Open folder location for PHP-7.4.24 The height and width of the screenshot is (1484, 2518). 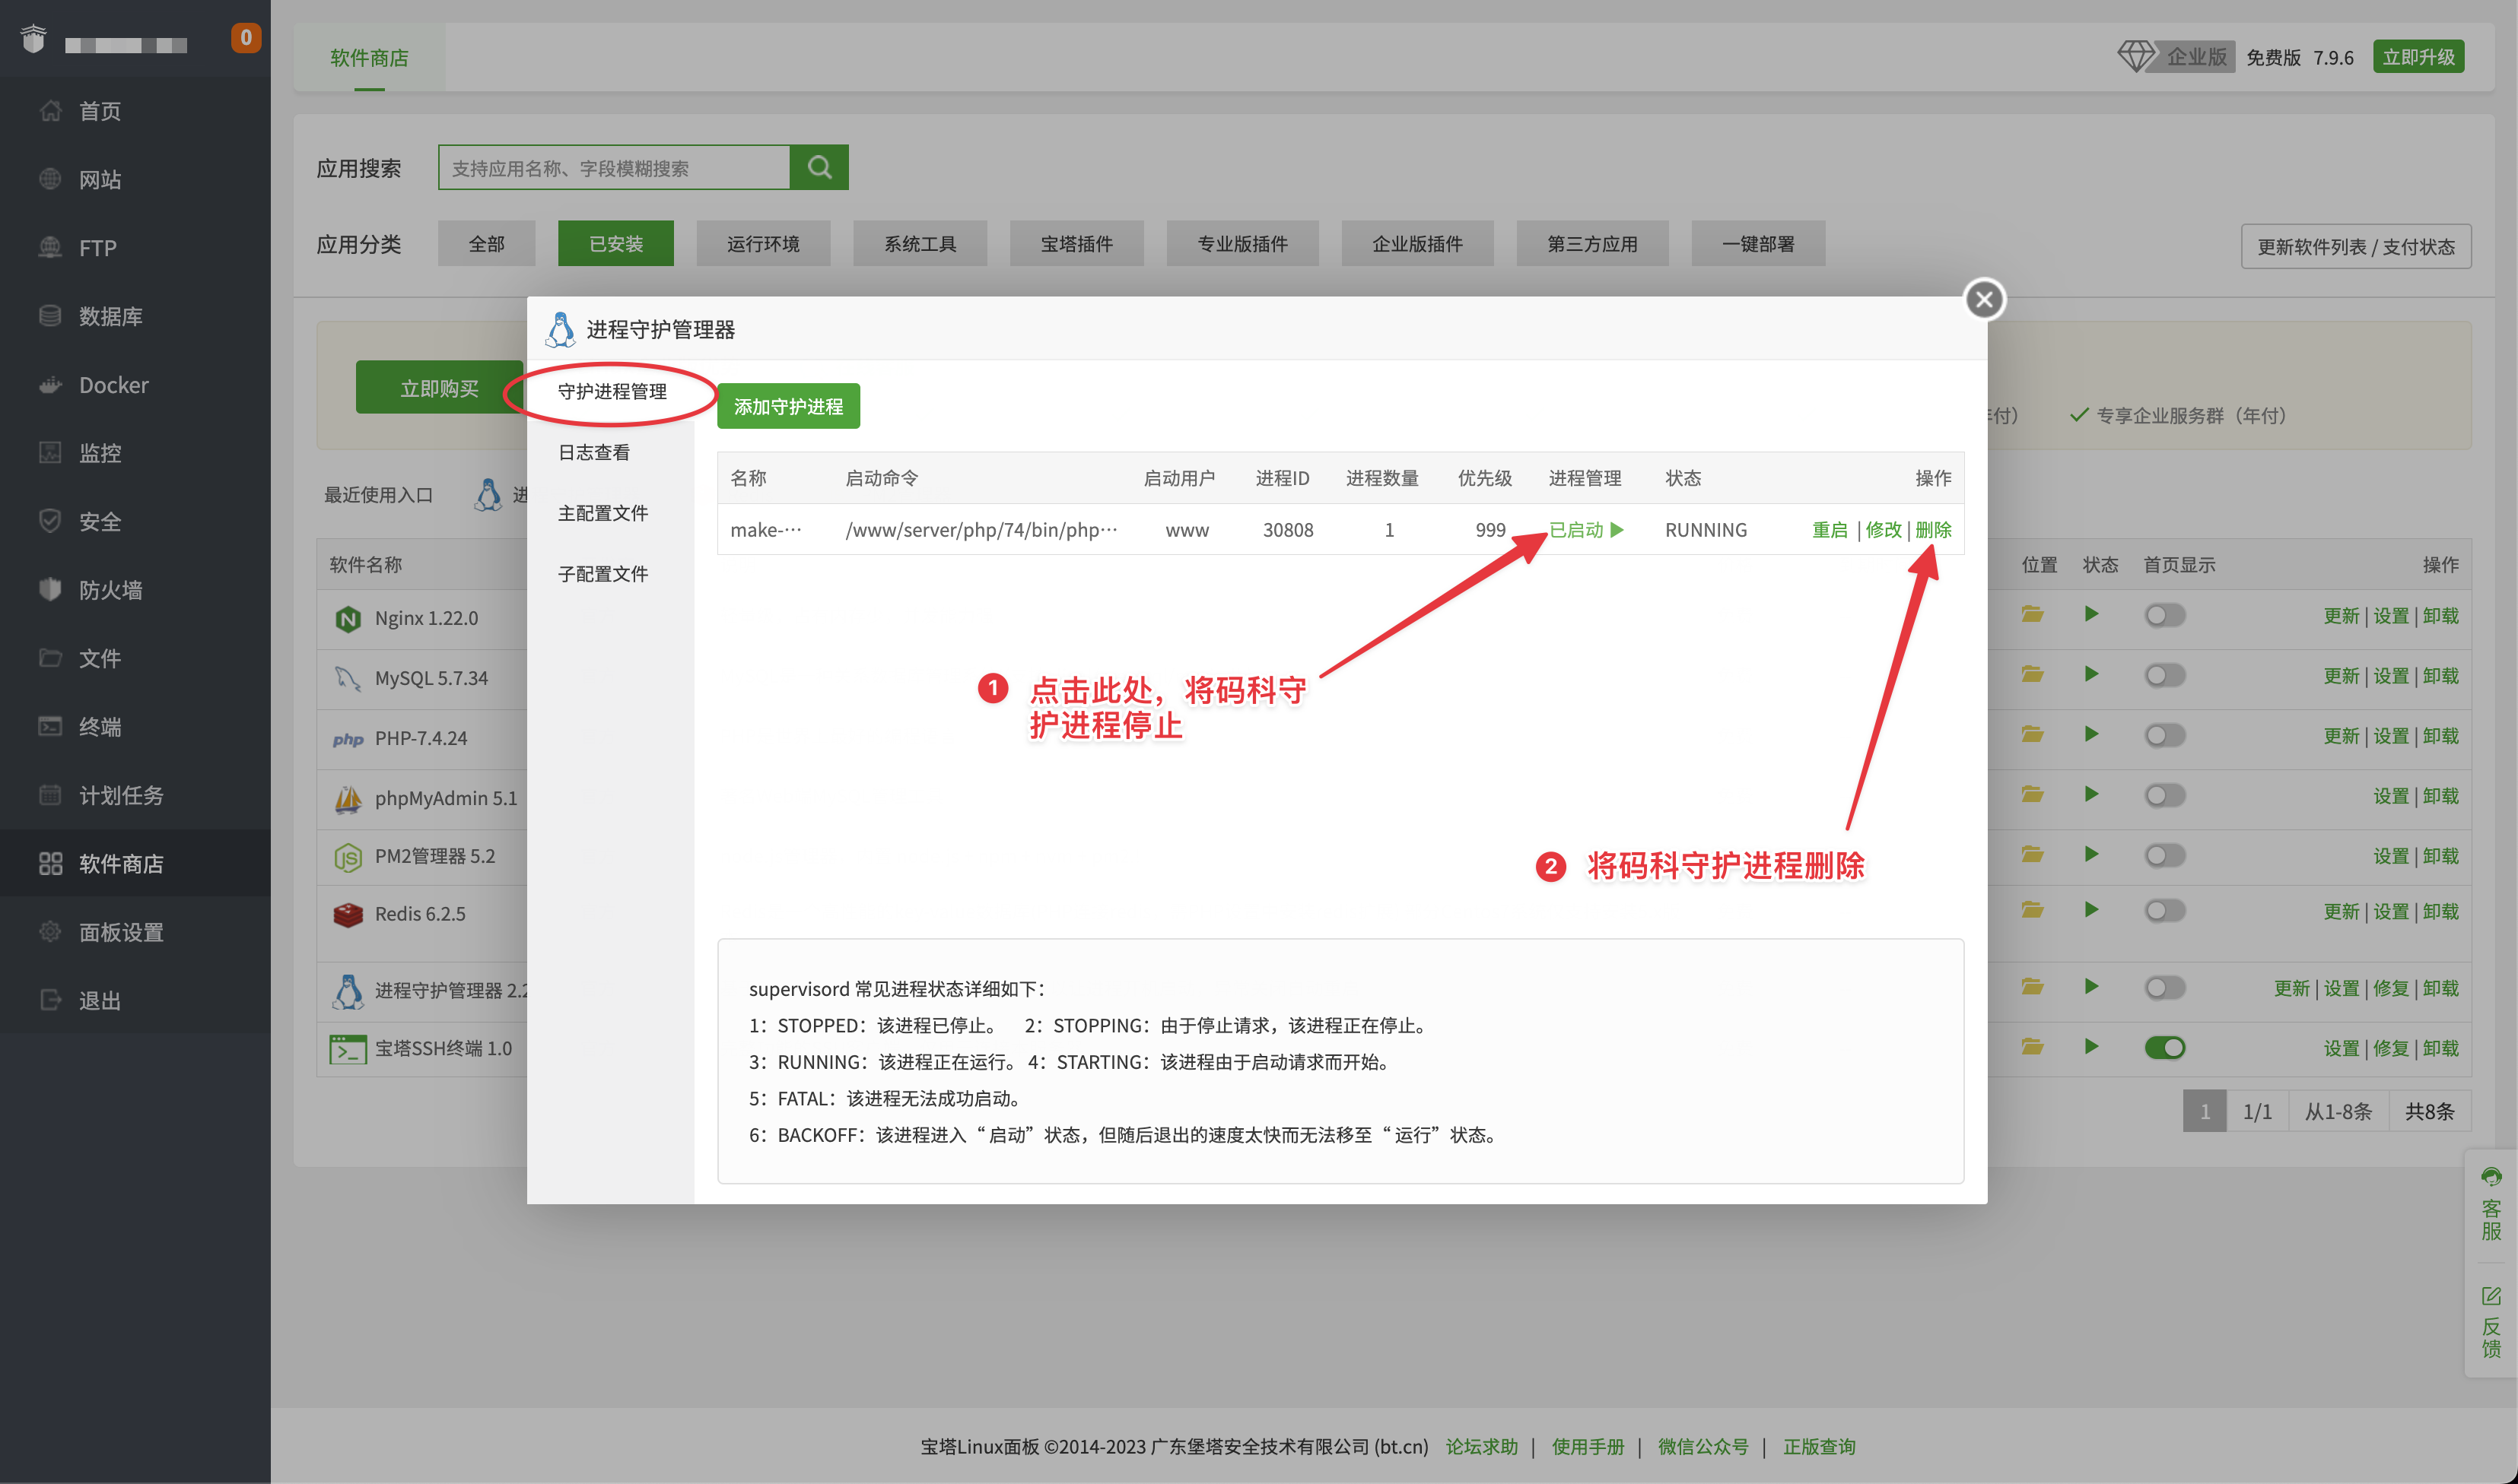tap(2032, 734)
